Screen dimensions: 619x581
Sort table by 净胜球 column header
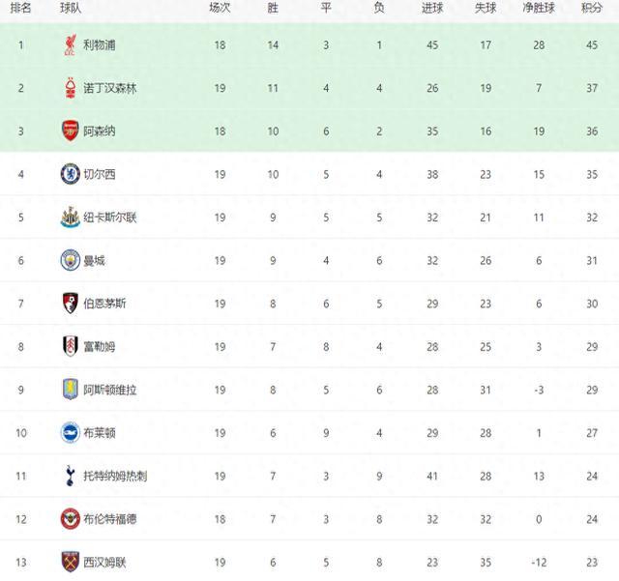tap(539, 8)
